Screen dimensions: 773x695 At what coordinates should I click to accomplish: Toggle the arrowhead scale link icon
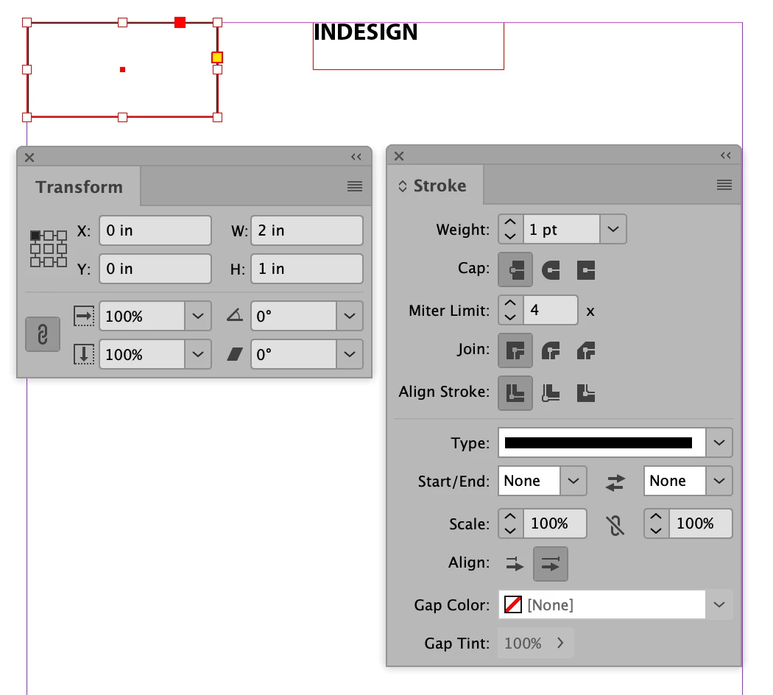pos(615,525)
